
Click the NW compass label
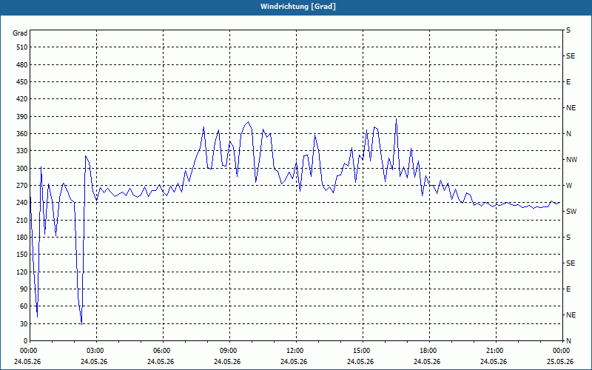point(571,160)
